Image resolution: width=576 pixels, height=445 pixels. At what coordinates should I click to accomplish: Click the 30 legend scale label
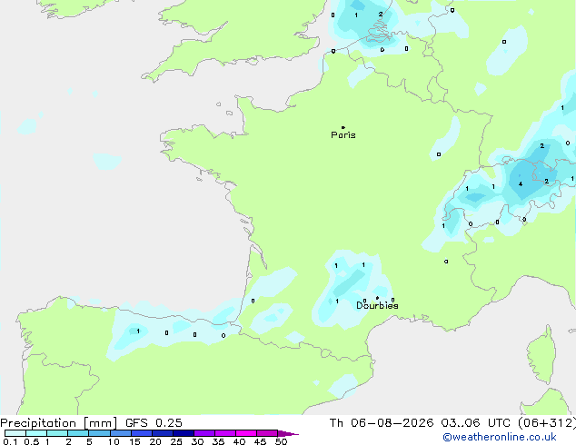pyautogui.click(x=198, y=441)
